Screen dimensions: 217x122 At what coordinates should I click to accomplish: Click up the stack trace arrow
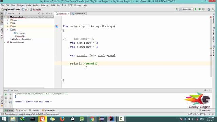click(x=11, y=94)
